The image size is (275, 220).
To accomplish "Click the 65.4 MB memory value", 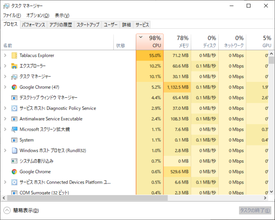I will tap(180, 98).
